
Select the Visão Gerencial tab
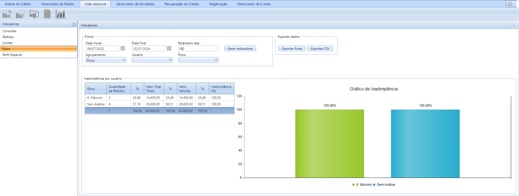pos(95,4)
